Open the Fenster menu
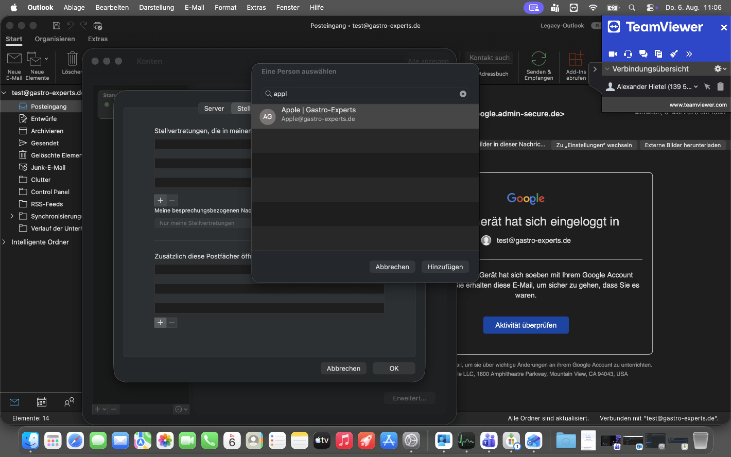Image resolution: width=731 pixels, height=457 pixels. [x=288, y=7]
